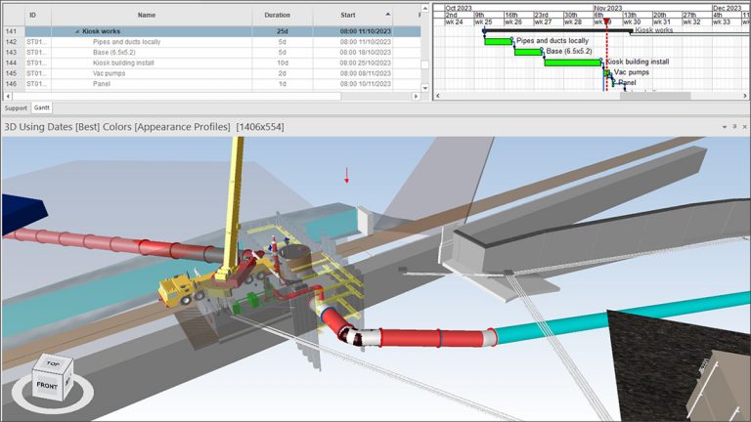The width and height of the screenshot is (751, 422).
Task: Click the Base (6.5x5.2) green Gantt bar
Action: (x=528, y=52)
